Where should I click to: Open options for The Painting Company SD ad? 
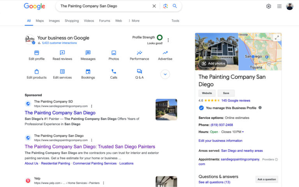point(91,106)
